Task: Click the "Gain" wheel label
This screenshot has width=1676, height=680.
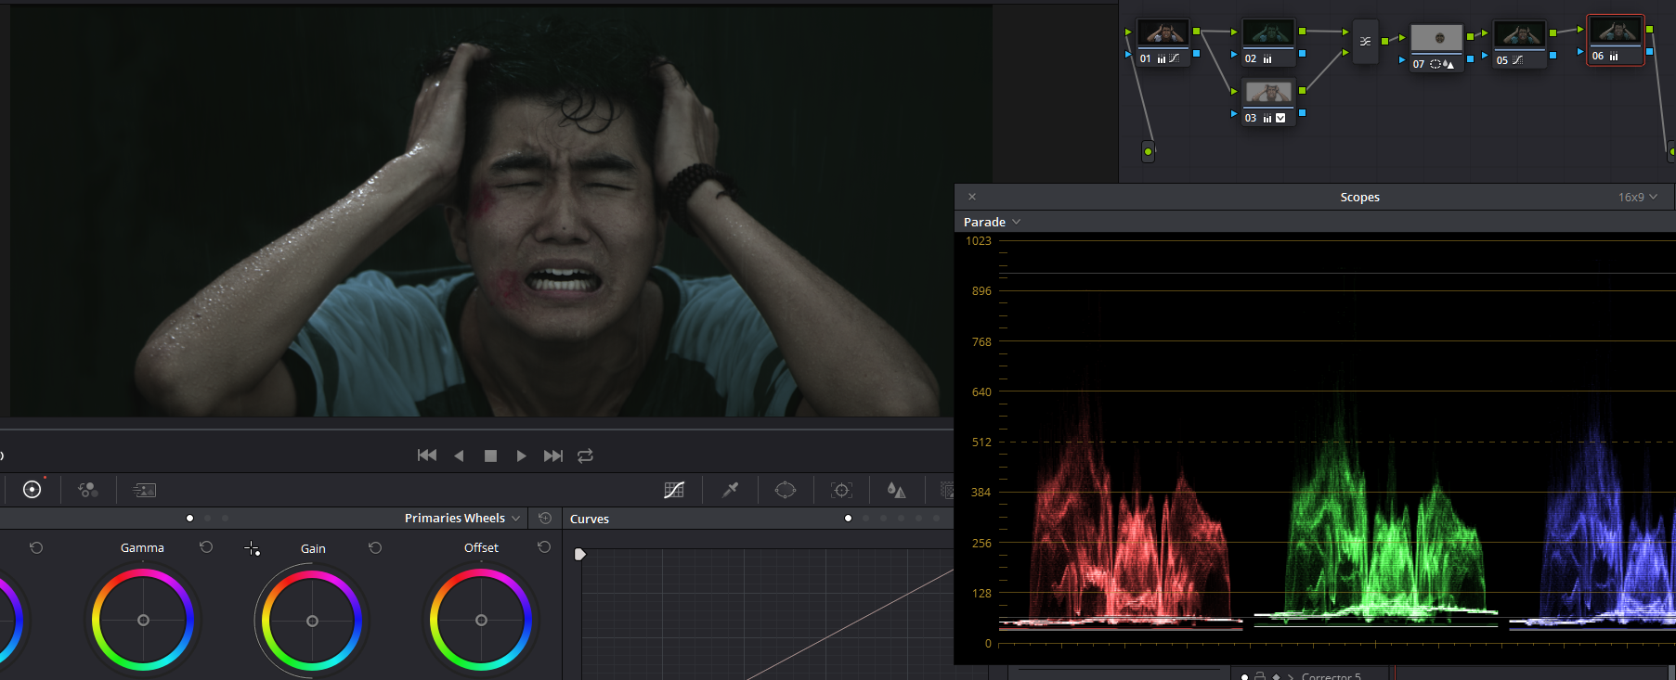Action: pos(313,548)
